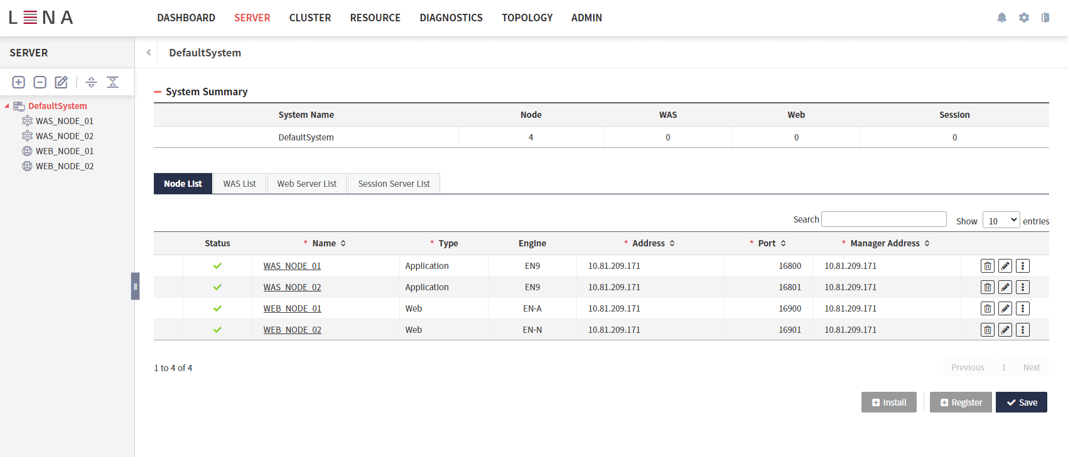Open the WAS_NODE_02 link in table
This screenshot has width=1068, height=457.
[x=292, y=287]
